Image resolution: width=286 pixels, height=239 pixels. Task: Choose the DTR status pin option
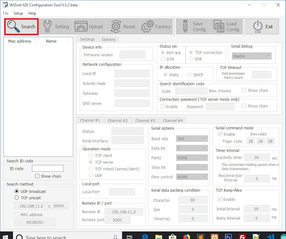pyautogui.click(x=163, y=59)
